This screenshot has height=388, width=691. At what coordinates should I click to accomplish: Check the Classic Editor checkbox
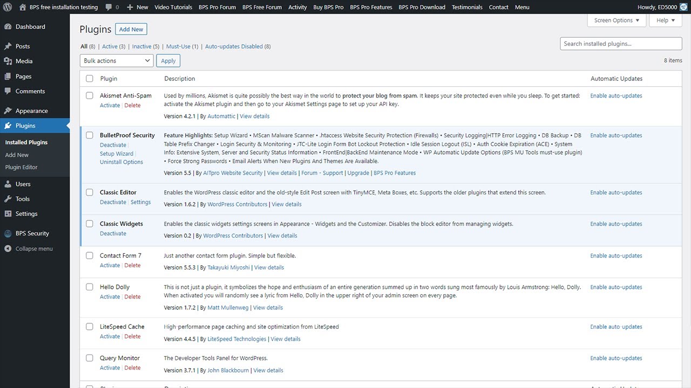coord(90,192)
